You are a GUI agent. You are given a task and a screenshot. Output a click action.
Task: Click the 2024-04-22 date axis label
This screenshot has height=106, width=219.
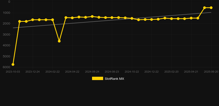click(x=72, y=72)
